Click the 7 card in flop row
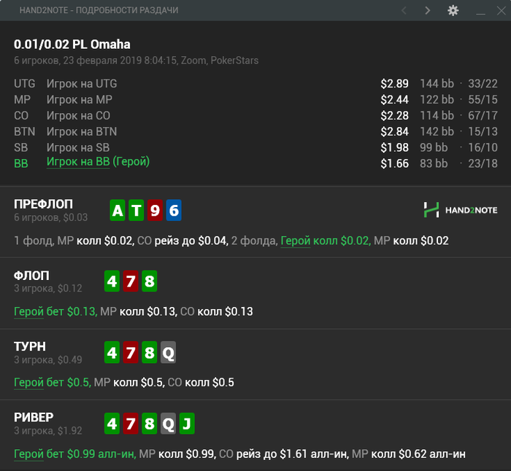The width and height of the screenshot is (511, 471). [x=131, y=281]
